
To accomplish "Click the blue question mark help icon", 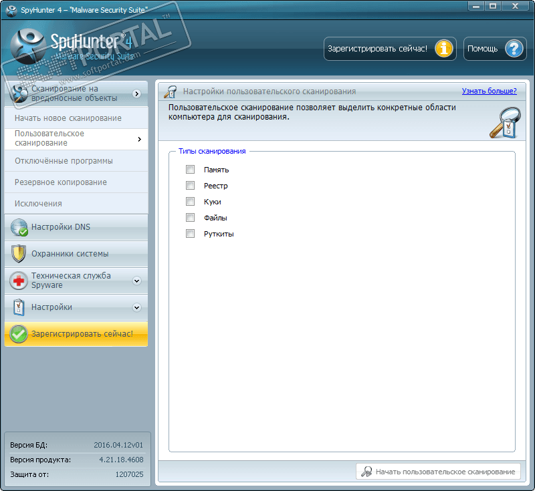I will point(514,49).
